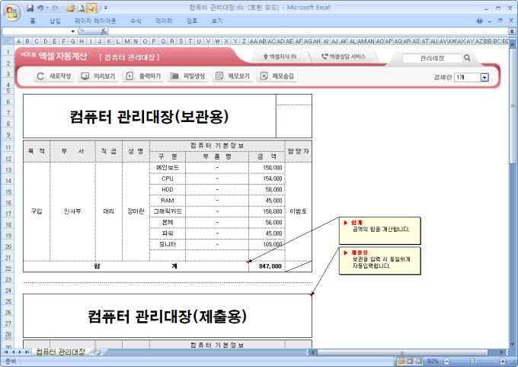Click the 메모보기 button
Screen dimensions: 518x367
[232, 76]
